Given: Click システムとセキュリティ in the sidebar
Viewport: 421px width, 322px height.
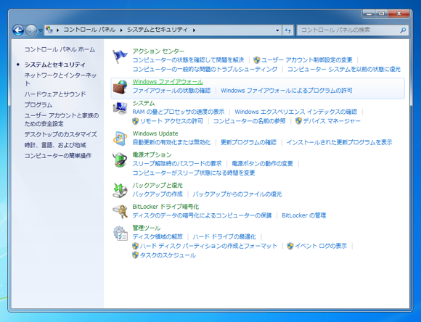Looking at the screenshot, I should [54, 65].
